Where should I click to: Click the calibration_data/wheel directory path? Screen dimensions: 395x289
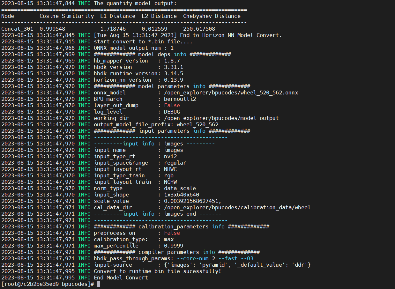click(237, 207)
